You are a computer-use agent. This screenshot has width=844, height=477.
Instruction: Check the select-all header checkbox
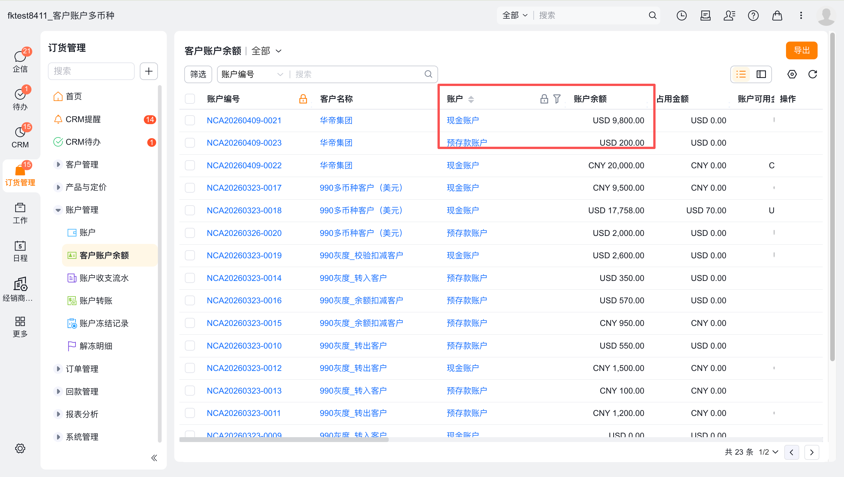pyautogui.click(x=190, y=99)
